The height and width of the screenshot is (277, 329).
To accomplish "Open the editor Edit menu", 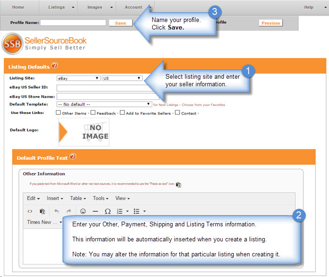I will [33, 198].
